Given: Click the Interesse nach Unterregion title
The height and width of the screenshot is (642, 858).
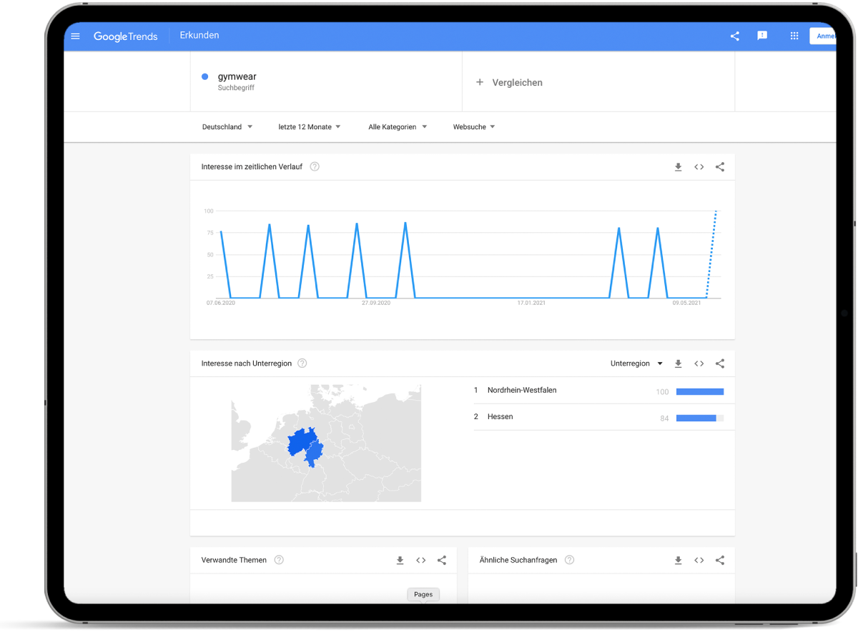Looking at the screenshot, I should point(247,363).
